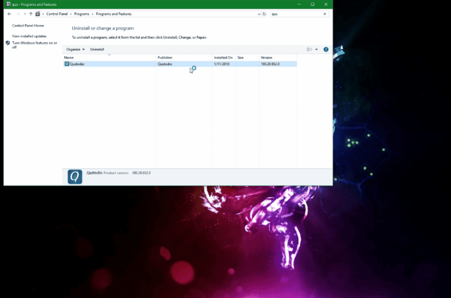Select the Qustodio program icon
The height and width of the screenshot is (298, 451).
[x=66, y=64]
